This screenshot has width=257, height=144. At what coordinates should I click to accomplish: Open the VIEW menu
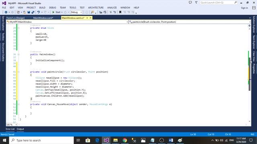(20, 8)
